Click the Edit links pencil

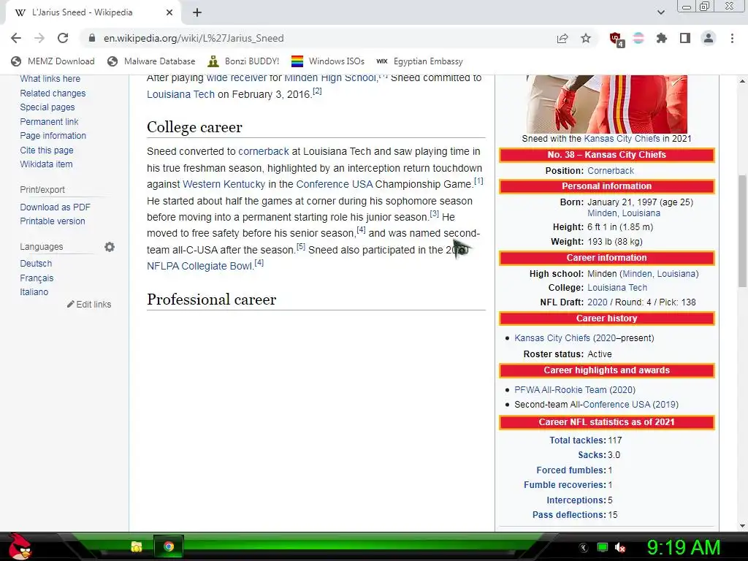[x=89, y=305]
